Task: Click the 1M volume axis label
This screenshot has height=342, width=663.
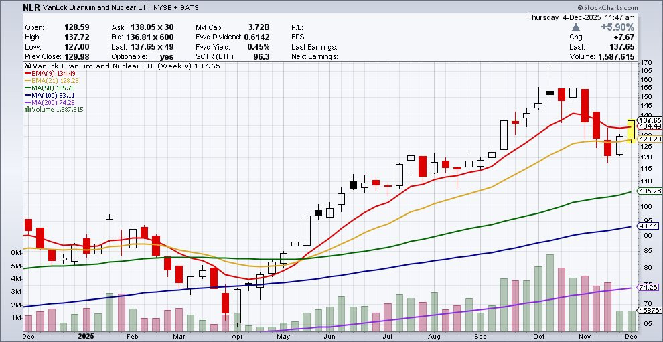Action: pos(16,317)
